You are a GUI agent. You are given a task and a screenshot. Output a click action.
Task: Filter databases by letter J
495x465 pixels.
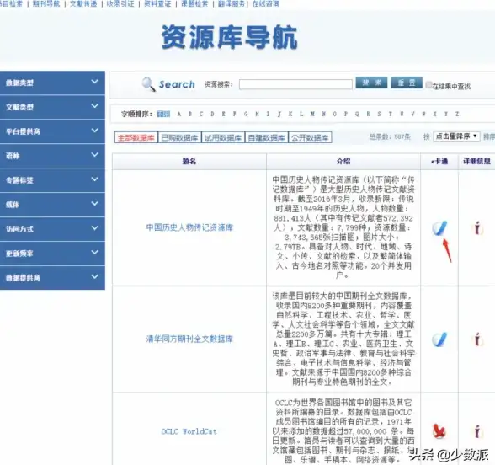click(279, 114)
